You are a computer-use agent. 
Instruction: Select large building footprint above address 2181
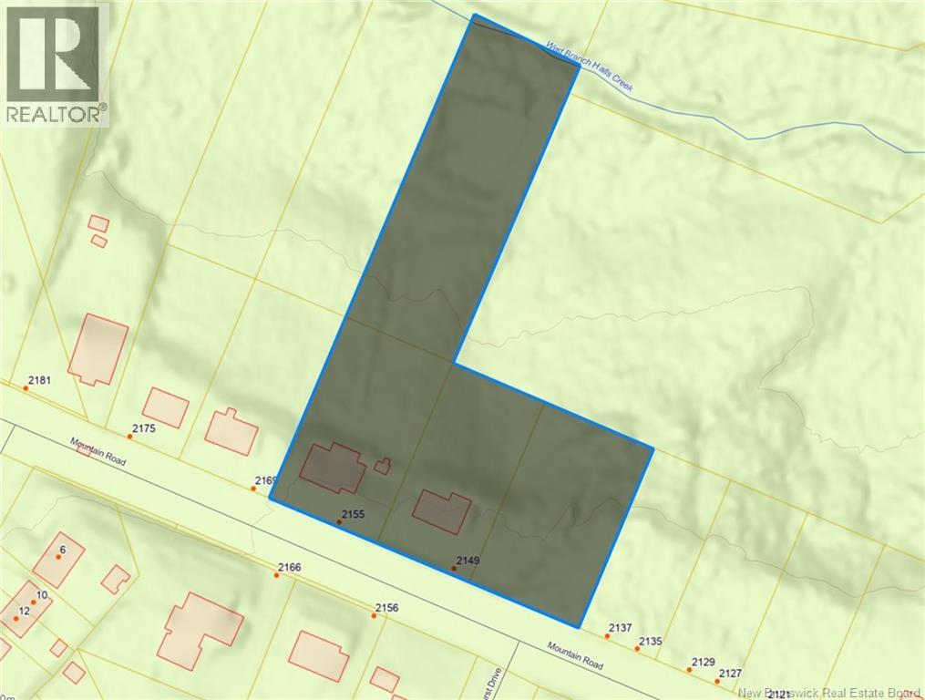tap(98, 350)
